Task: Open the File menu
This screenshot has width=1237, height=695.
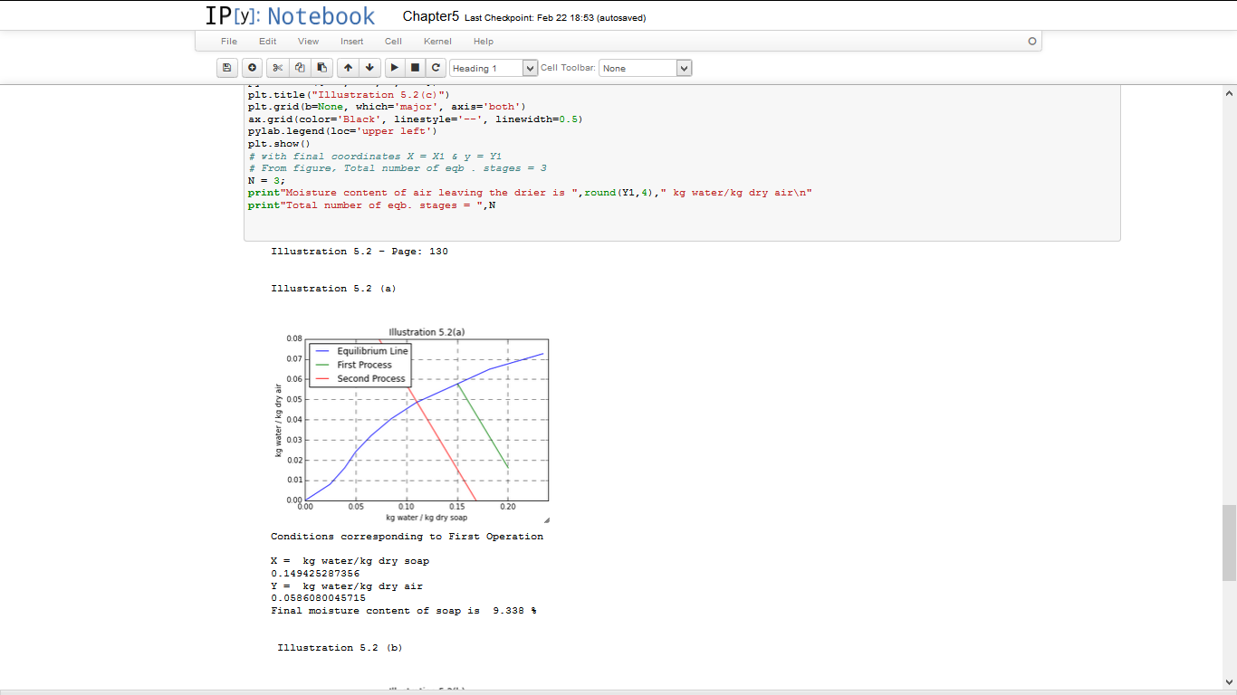Action: 229,42
